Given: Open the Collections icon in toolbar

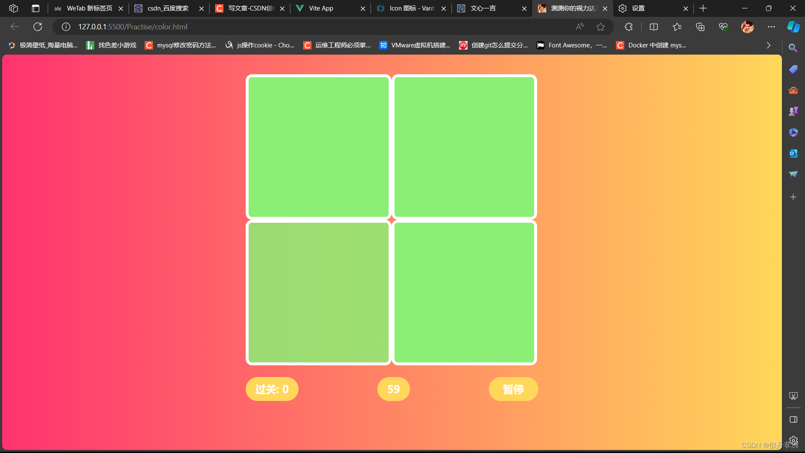Looking at the screenshot, I should (x=700, y=27).
